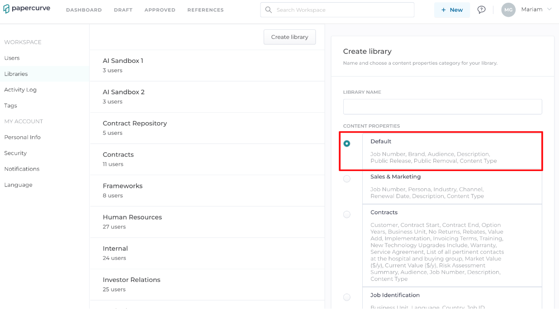559x310 pixels.
Task: Open the Human Resources library
Action: coord(207,222)
